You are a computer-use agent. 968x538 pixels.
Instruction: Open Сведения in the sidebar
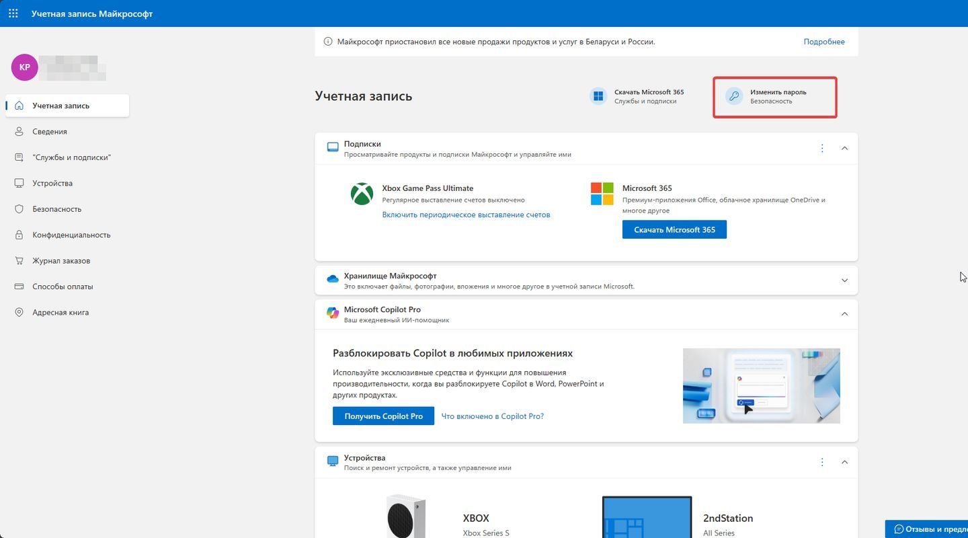pos(50,132)
